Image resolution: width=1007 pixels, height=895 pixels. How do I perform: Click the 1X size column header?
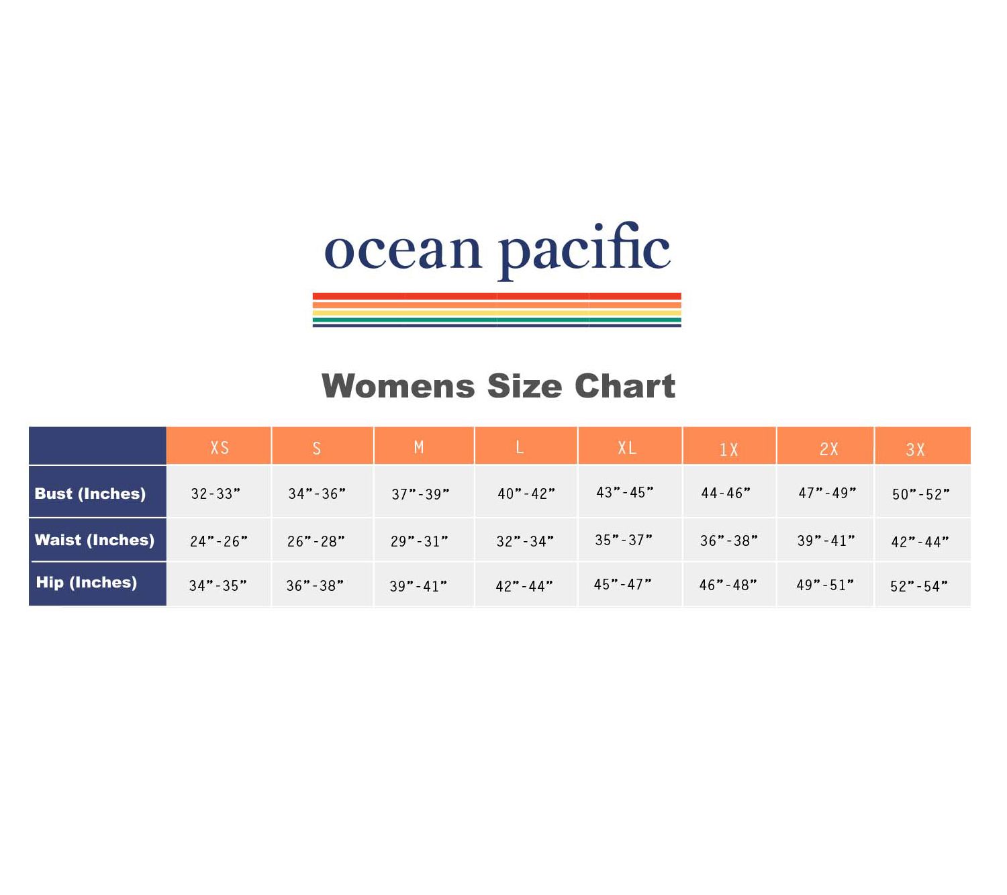pos(728,449)
